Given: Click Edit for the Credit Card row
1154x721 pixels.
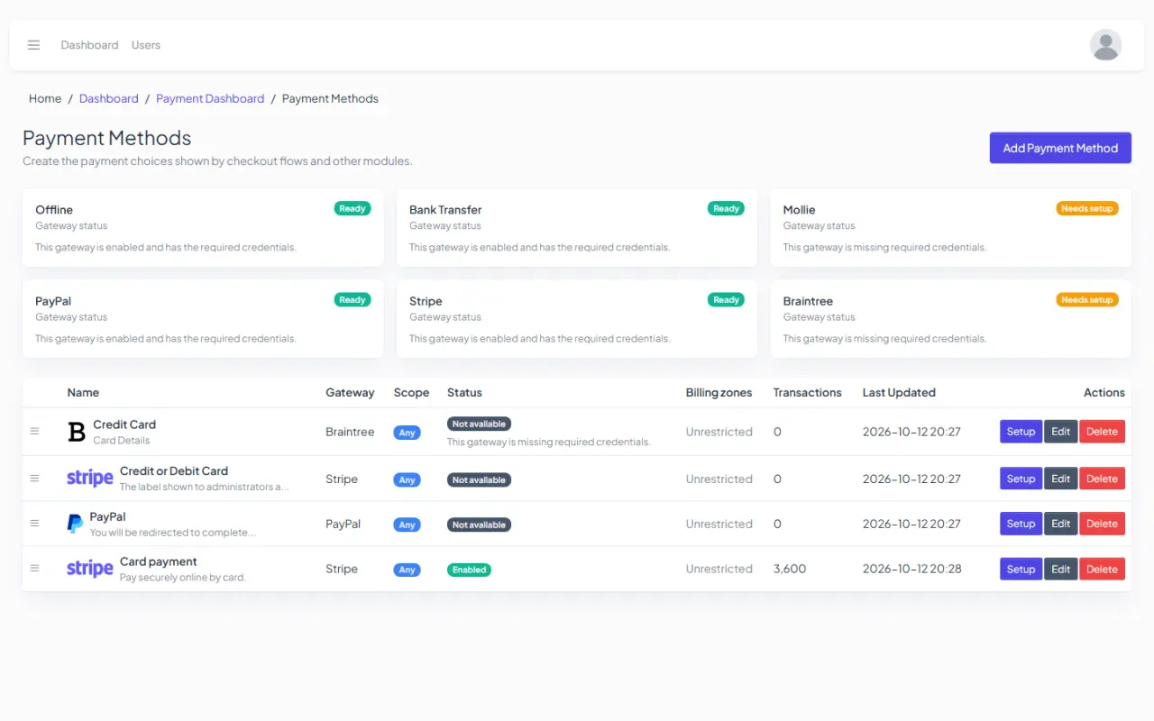Looking at the screenshot, I should (1061, 432).
